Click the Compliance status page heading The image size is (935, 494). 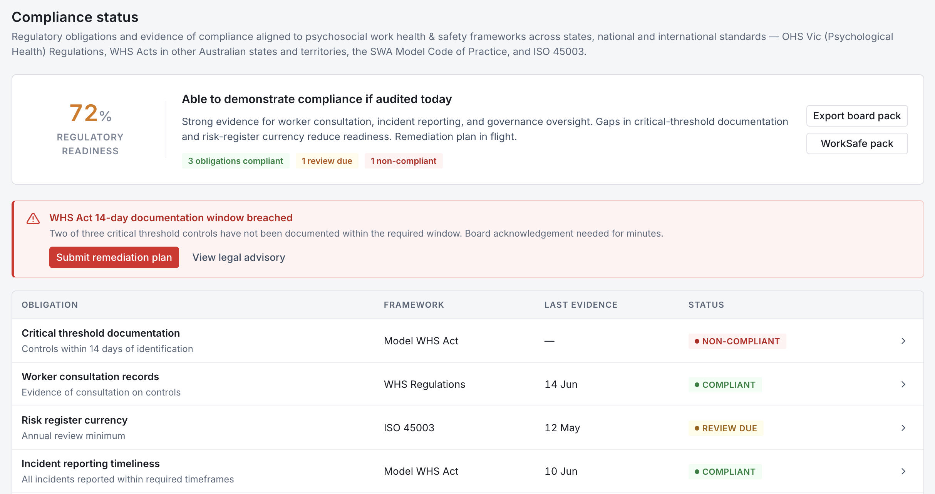pos(75,17)
